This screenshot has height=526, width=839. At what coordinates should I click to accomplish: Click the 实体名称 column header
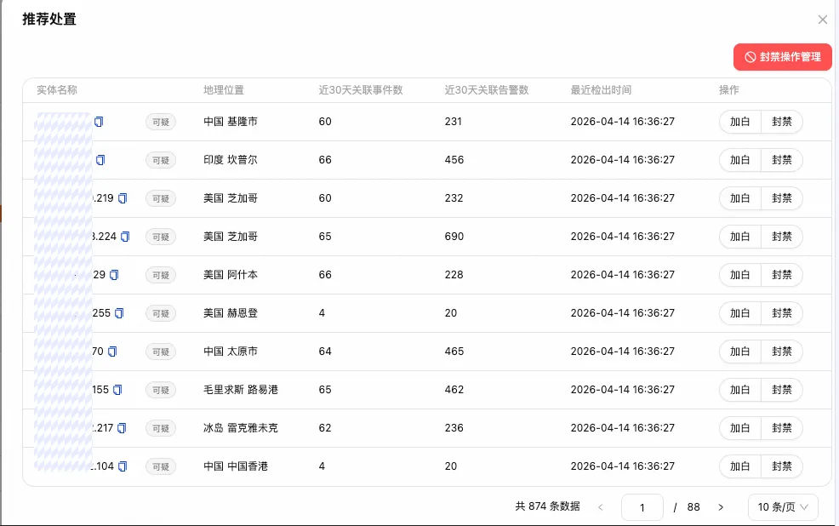(x=57, y=90)
